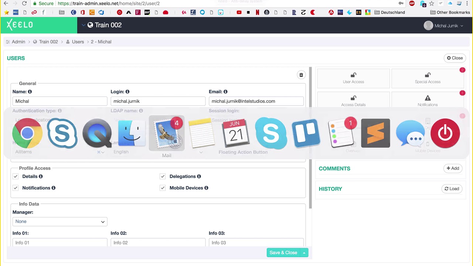Load the History section
The height and width of the screenshot is (266, 473).
pos(452,189)
